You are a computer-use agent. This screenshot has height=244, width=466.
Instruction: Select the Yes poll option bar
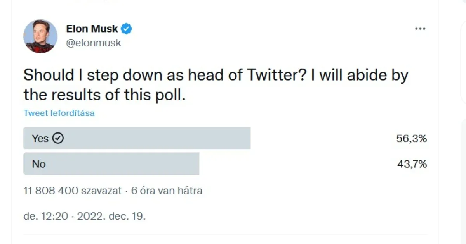(x=137, y=138)
